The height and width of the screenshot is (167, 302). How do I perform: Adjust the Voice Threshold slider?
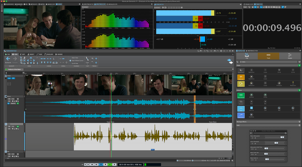(276, 142)
